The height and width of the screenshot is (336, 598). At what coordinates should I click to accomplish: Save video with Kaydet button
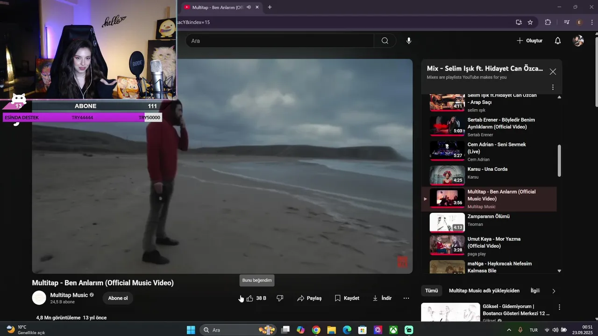347,298
